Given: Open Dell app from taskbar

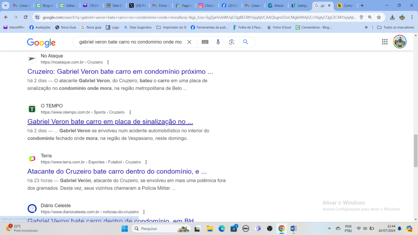Looking at the screenshot, I should click(x=246, y=228).
